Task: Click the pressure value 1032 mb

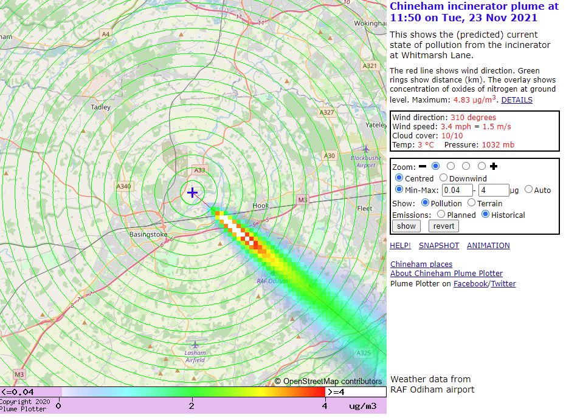Action: coord(498,145)
